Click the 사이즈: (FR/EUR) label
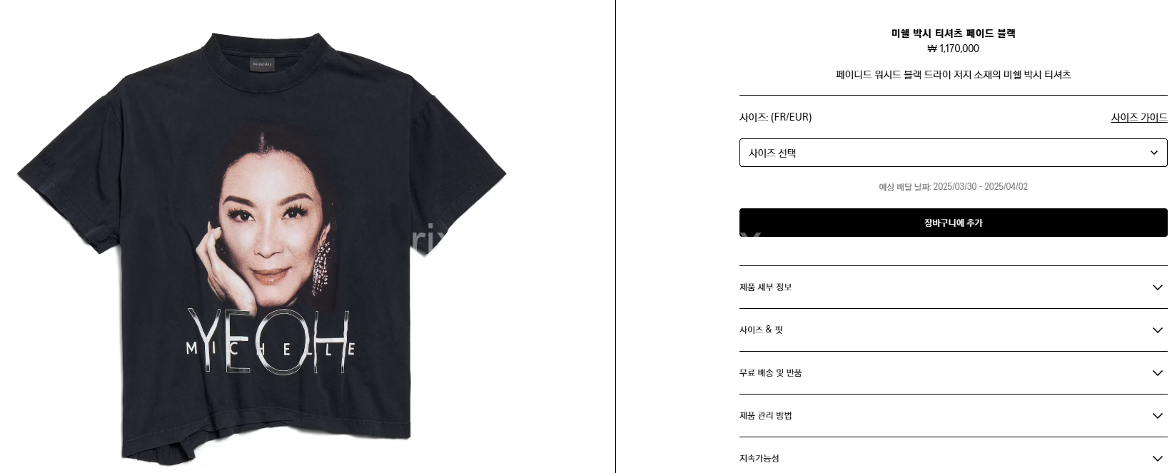The image size is (1172, 473). (x=775, y=117)
